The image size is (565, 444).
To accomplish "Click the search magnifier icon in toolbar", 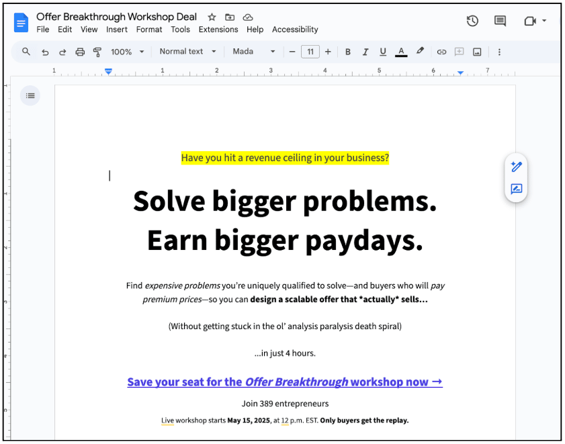I will point(26,52).
